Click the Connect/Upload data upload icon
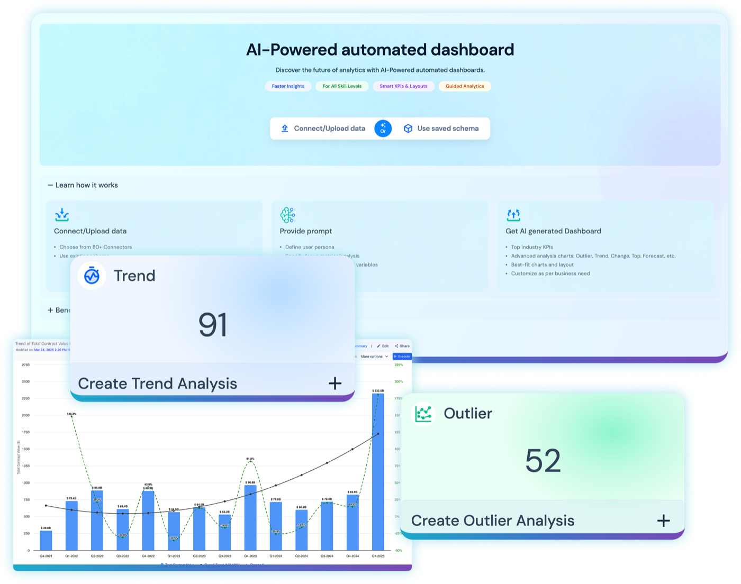 [285, 129]
